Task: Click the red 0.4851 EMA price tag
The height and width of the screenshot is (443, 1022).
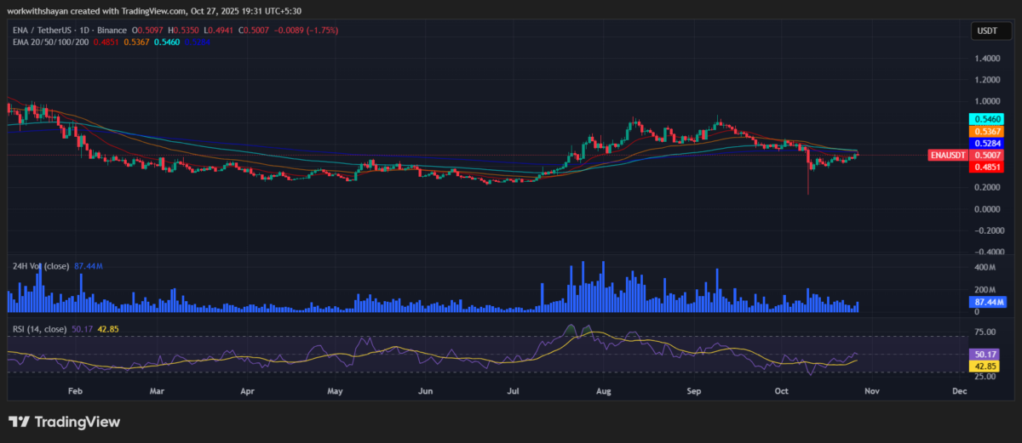Action: (x=987, y=168)
